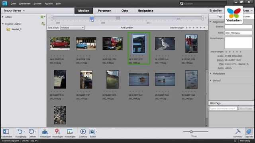Image resolution: width=255 pixels, height=143 pixels.
Task: Expand the Alben section
Action: [x=3, y=17]
